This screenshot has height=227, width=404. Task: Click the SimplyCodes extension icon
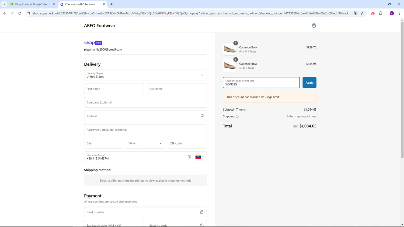point(373,13)
